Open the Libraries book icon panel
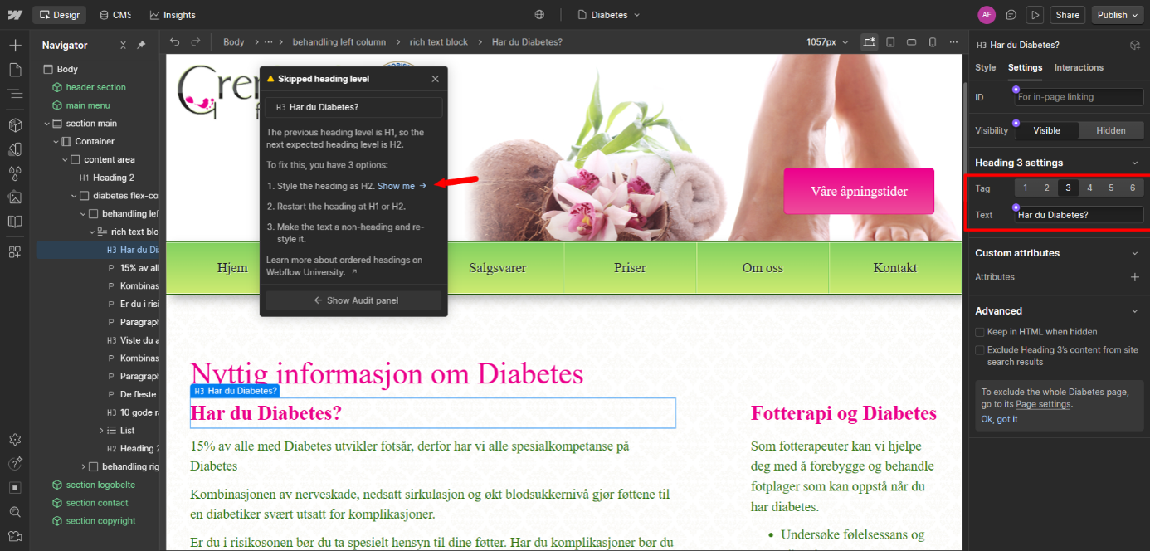Image resolution: width=1150 pixels, height=551 pixels. click(x=15, y=222)
